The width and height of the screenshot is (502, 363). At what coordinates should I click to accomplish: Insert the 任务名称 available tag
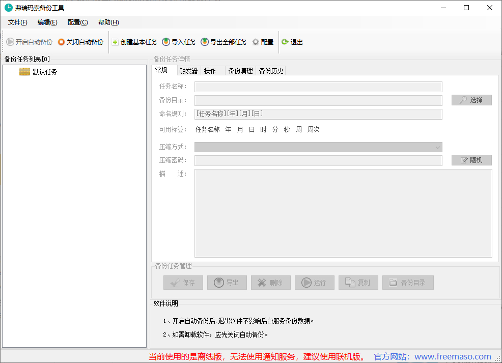coord(207,130)
